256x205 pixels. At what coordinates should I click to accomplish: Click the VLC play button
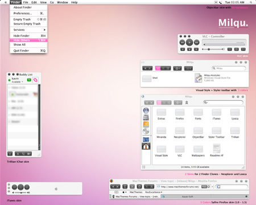(189, 42)
